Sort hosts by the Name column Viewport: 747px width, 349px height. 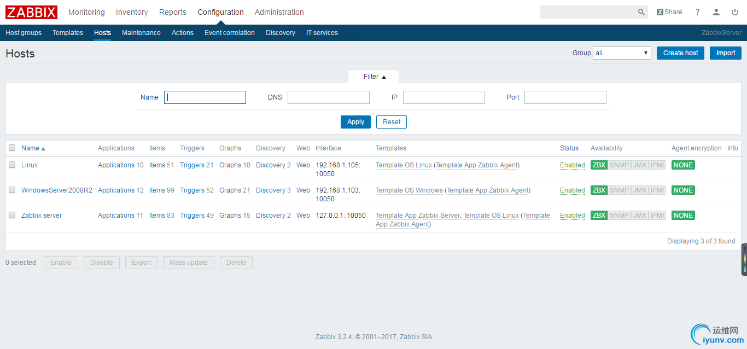coord(33,148)
